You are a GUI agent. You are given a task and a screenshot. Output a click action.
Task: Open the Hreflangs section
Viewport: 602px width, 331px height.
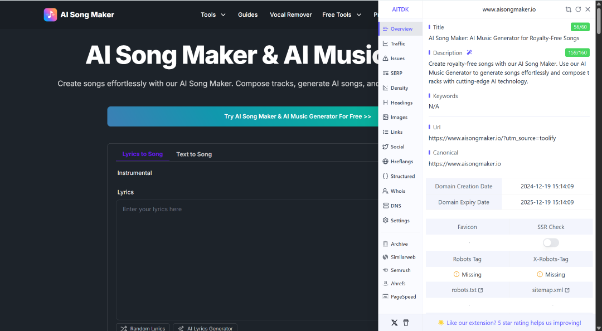coord(400,161)
